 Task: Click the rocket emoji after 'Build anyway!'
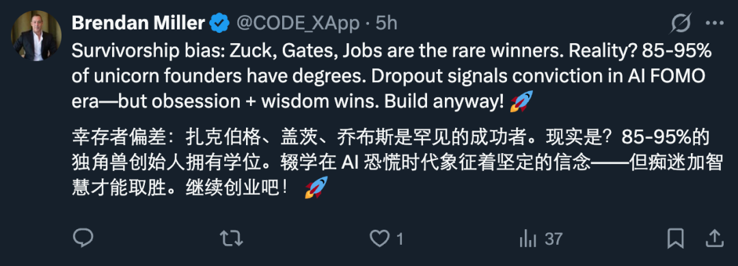[x=521, y=101]
